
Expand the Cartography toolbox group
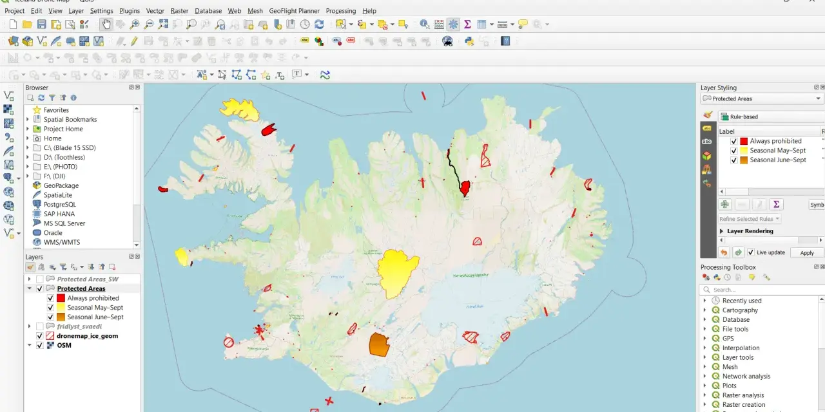tap(705, 310)
